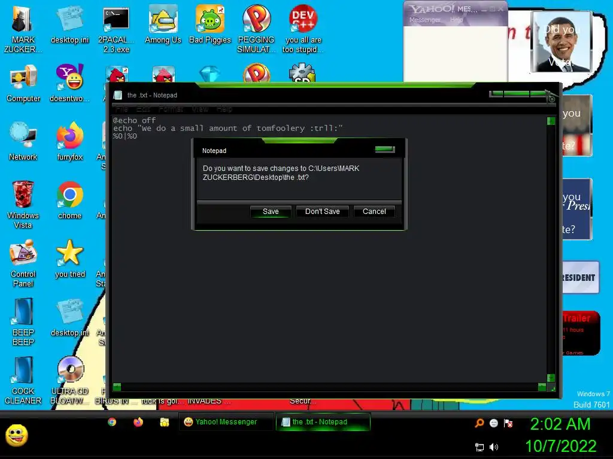Click 'the .txt - Notepad' taskbar button
Image resolution: width=613 pixels, height=459 pixels.
[323, 422]
